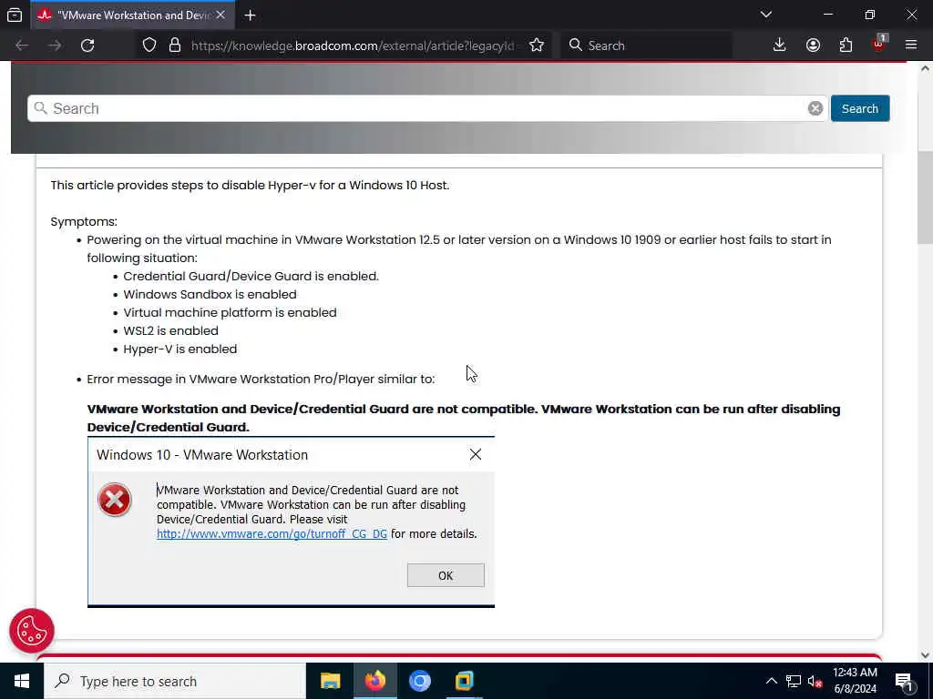
Task: Click 'Credential Guard/Device Guard is enabled' text
Action: pos(251,276)
